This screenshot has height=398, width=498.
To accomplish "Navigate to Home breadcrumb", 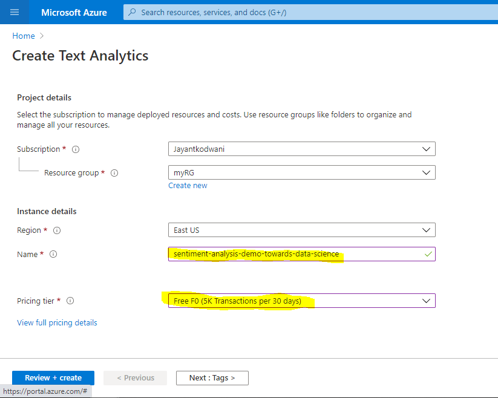I will click(24, 36).
